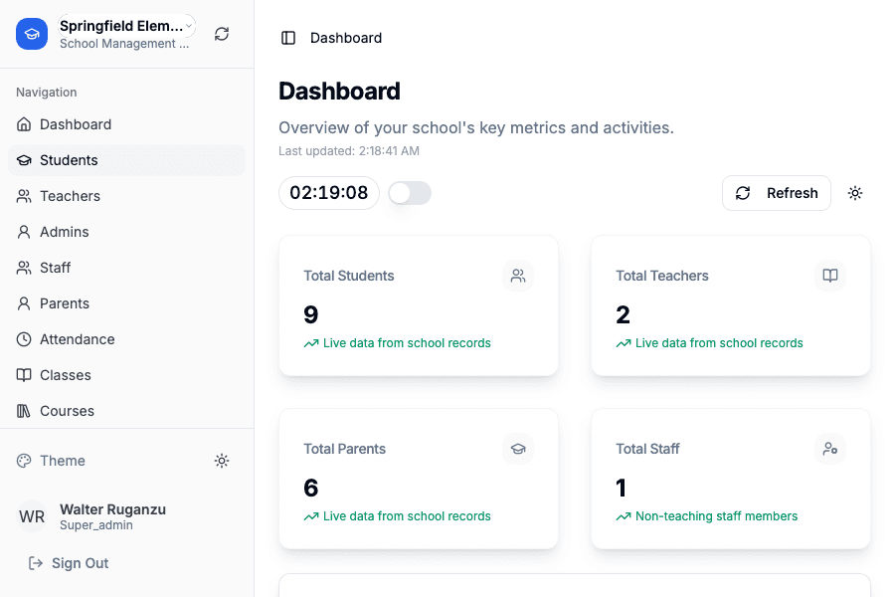Click the Courses columns icon in sidebar
Screen dimensions: 895x597
tap(23, 411)
